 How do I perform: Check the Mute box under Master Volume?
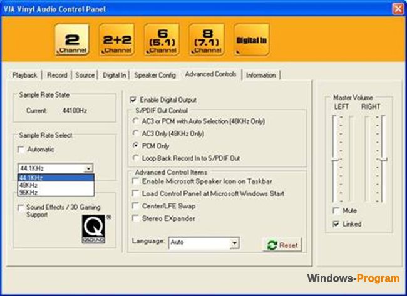[x=336, y=211]
